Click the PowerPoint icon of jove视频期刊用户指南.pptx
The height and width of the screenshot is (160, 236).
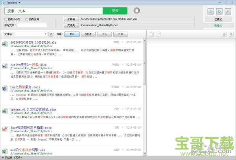[x=5, y=129]
